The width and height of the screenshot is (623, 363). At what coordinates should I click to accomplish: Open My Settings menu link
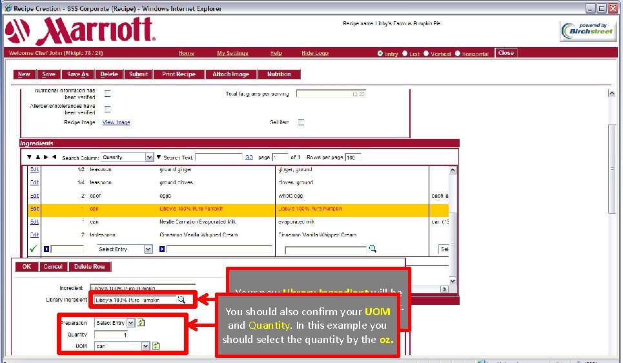coord(232,53)
